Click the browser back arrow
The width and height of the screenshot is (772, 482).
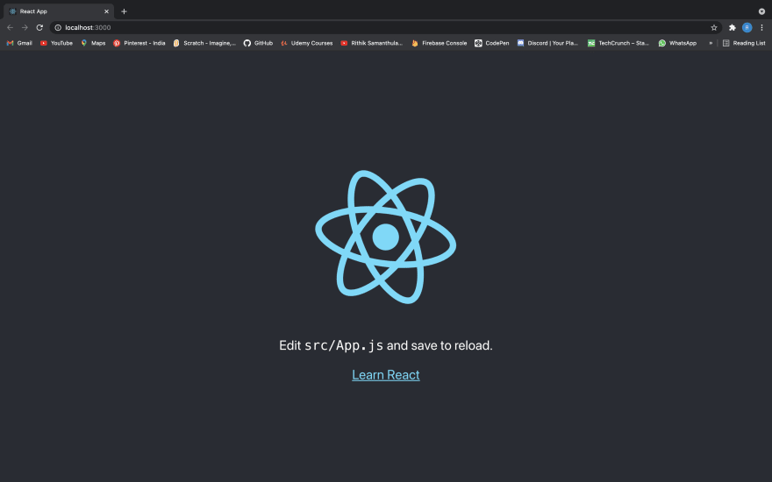[x=10, y=27]
